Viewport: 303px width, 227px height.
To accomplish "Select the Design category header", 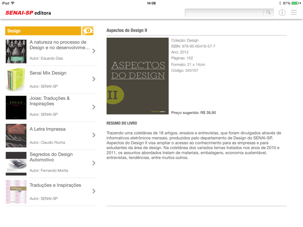I will [43, 31].
